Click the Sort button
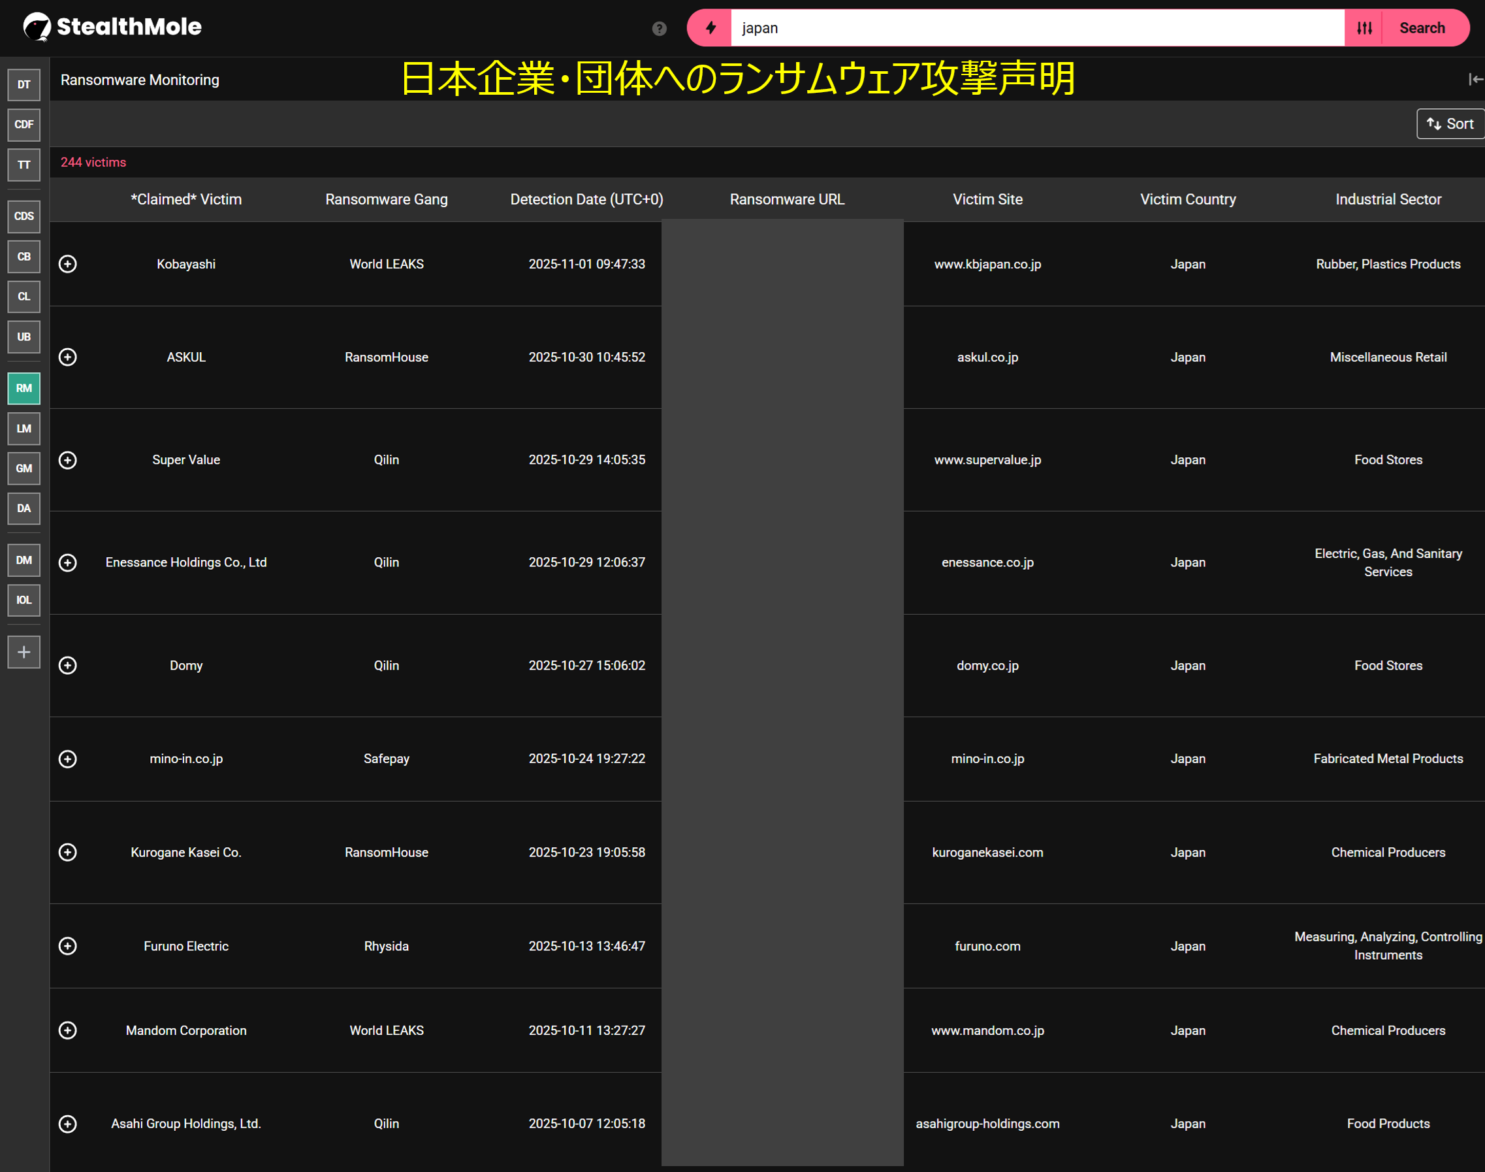The width and height of the screenshot is (1485, 1172). click(x=1450, y=124)
